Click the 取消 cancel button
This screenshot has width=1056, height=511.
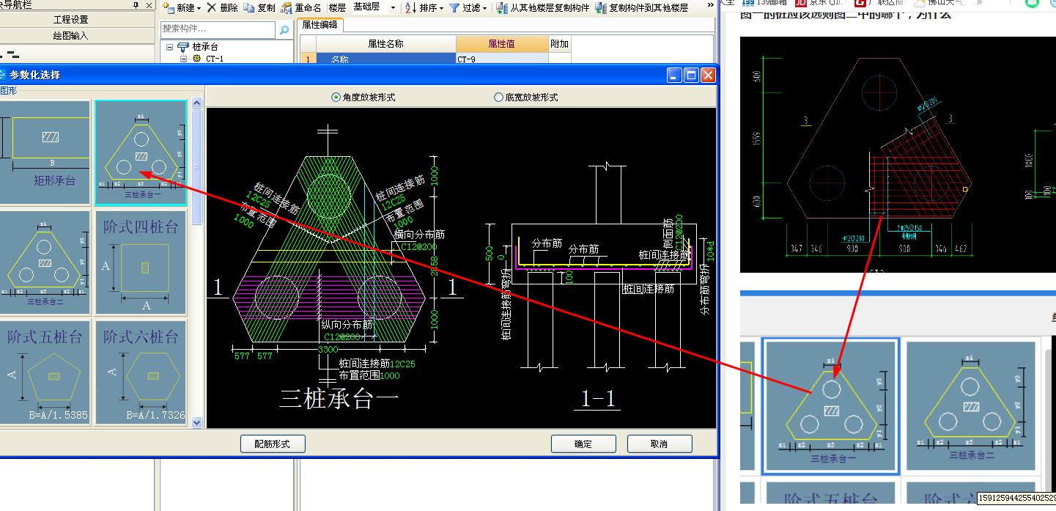click(x=660, y=444)
